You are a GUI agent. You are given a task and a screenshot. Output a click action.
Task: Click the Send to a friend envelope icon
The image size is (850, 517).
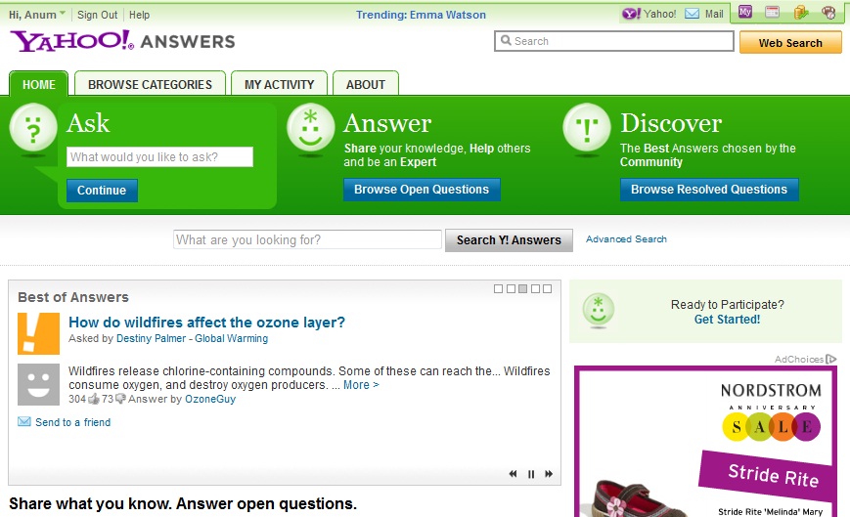pyautogui.click(x=24, y=422)
